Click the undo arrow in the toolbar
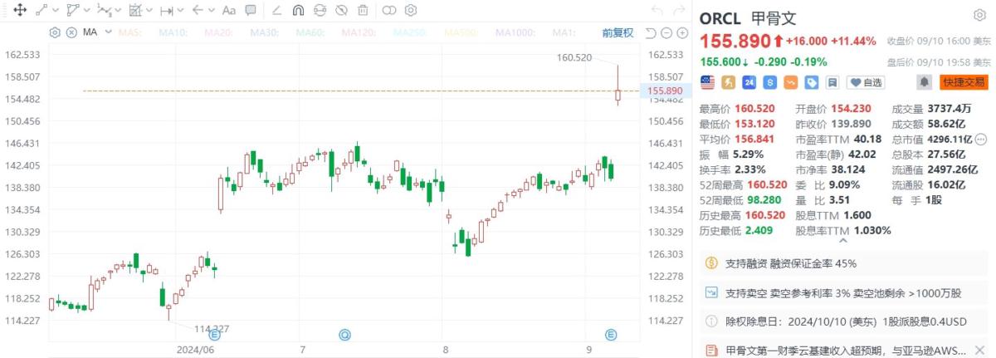The width and height of the screenshot is (996, 358). point(657,10)
